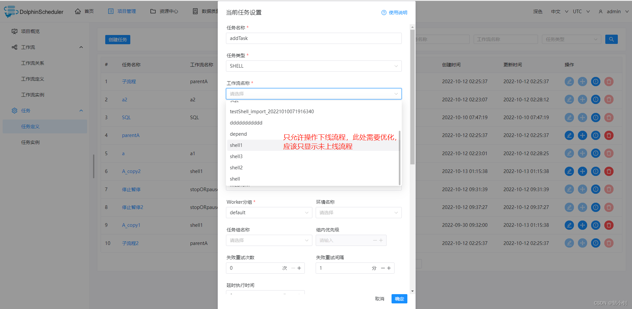Click the 工作流名称 search input field

tap(506, 39)
